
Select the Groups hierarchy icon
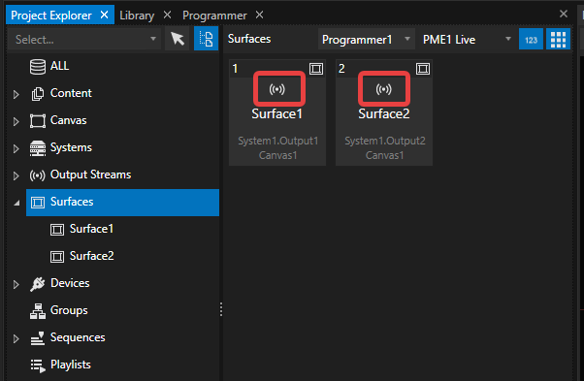point(38,311)
